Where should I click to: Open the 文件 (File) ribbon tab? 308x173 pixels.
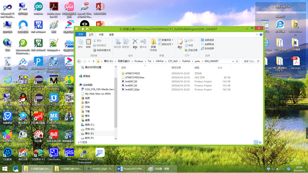[x=81, y=34]
